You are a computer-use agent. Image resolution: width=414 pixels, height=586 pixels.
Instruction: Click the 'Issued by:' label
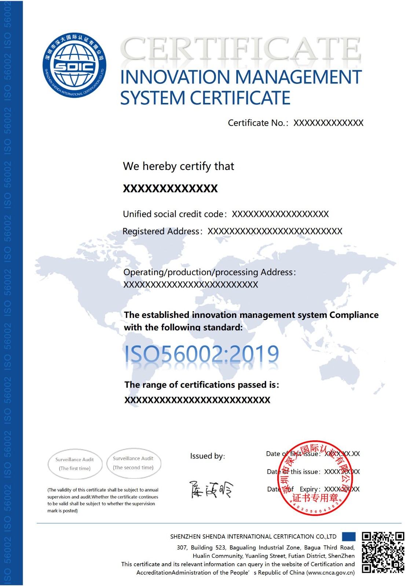(x=208, y=456)
